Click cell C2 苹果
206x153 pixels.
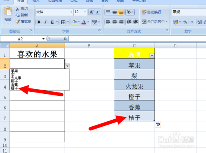pos(134,64)
